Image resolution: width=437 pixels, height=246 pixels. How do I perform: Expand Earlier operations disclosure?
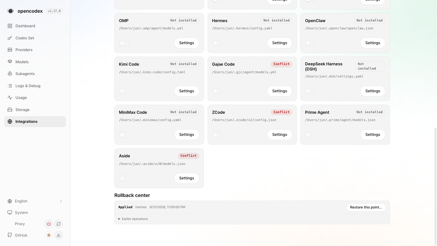coord(133,219)
